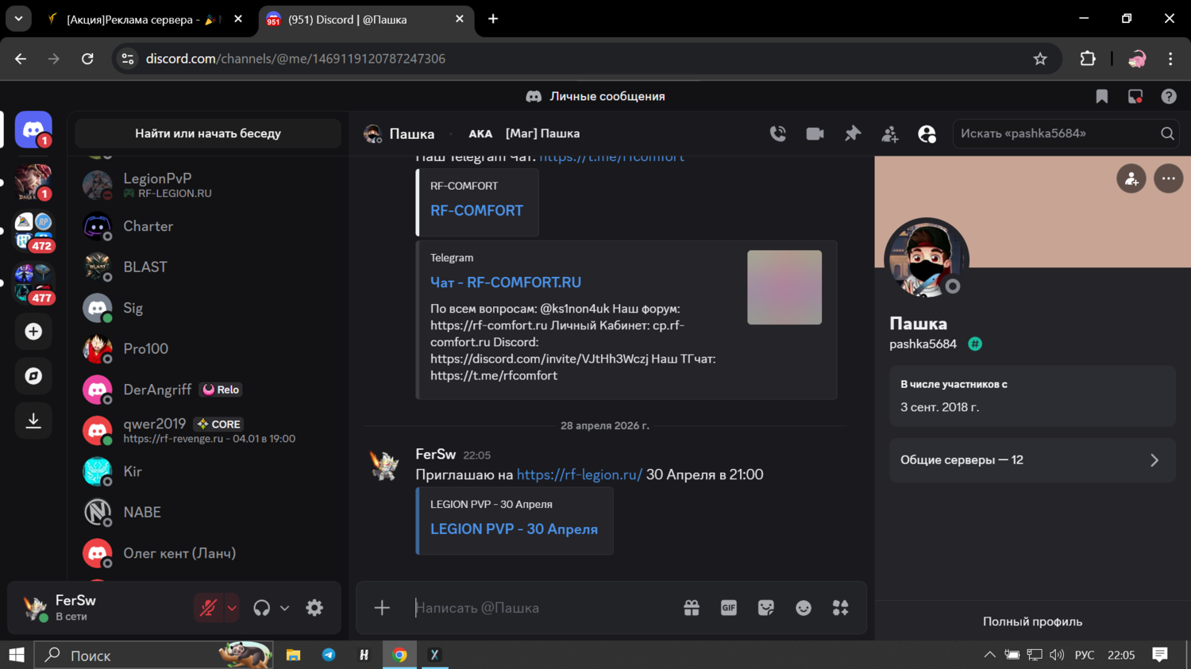Open Discord help icon
Screen dimensions: 1191x669
pyautogui.click(x=1169, y=96)
